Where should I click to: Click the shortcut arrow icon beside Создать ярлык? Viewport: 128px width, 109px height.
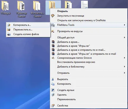(x=53, y=90)
